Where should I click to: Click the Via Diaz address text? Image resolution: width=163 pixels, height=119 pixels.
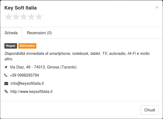pos(43,67)
